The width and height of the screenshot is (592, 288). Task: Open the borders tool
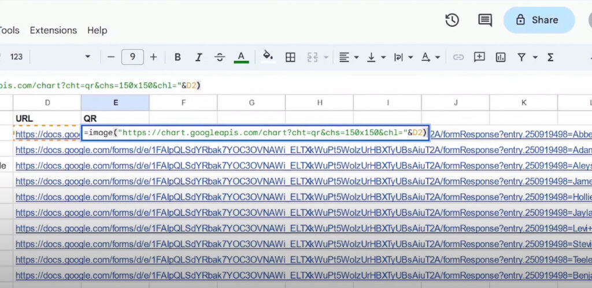[290, 57]
